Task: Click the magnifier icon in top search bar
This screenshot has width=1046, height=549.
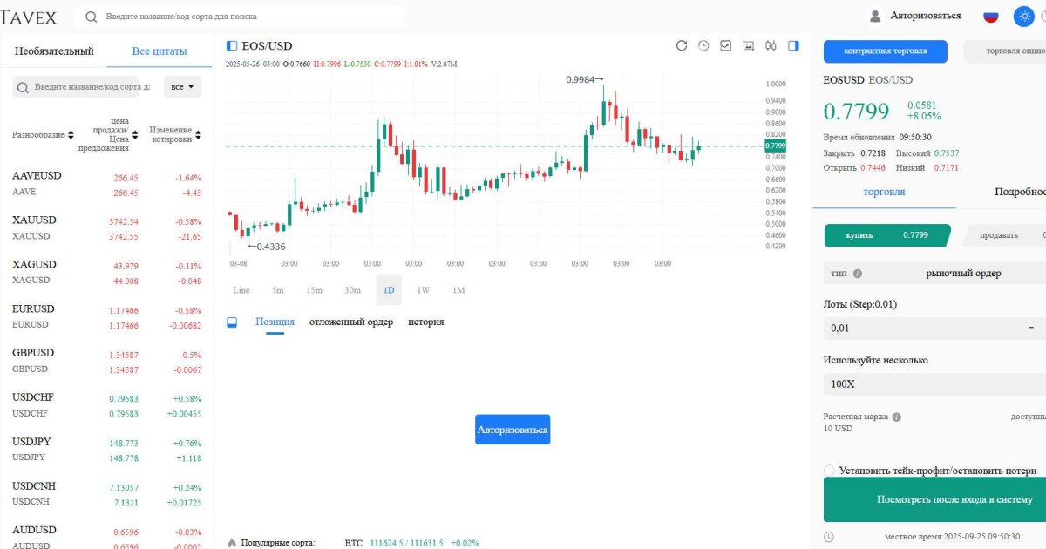Action: [x=92, y=17]
